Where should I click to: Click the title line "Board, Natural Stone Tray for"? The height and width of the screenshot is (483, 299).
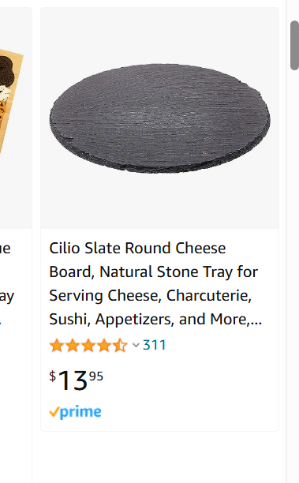point(154,272)
